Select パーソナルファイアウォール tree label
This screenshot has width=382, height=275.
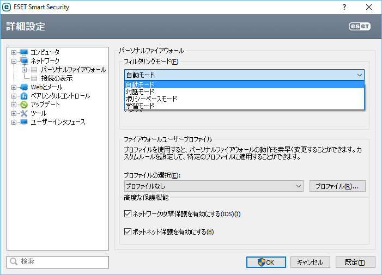74,70
